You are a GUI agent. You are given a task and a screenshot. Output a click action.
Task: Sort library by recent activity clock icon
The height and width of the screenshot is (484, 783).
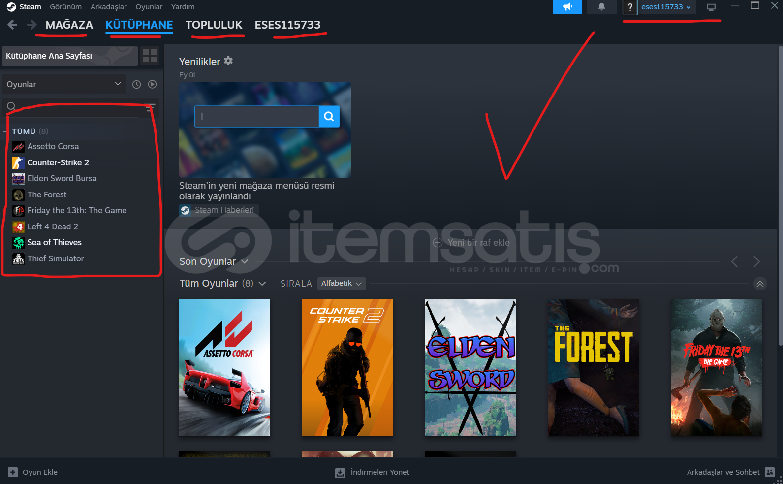point(137,84)
